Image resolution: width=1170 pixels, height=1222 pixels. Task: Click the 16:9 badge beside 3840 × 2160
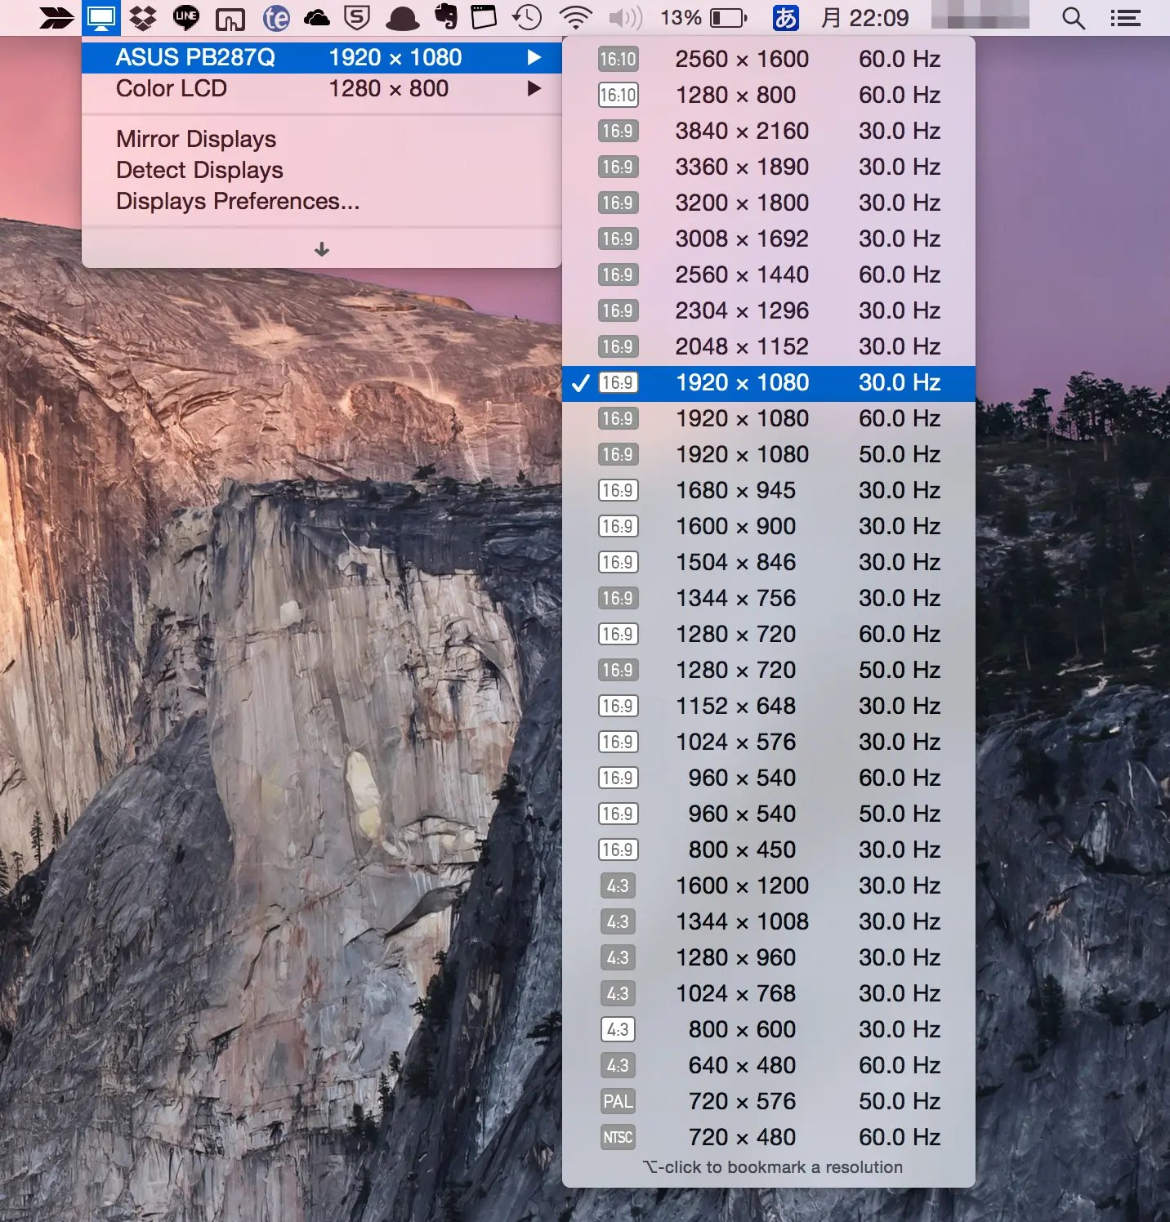[x=618, y=131]
